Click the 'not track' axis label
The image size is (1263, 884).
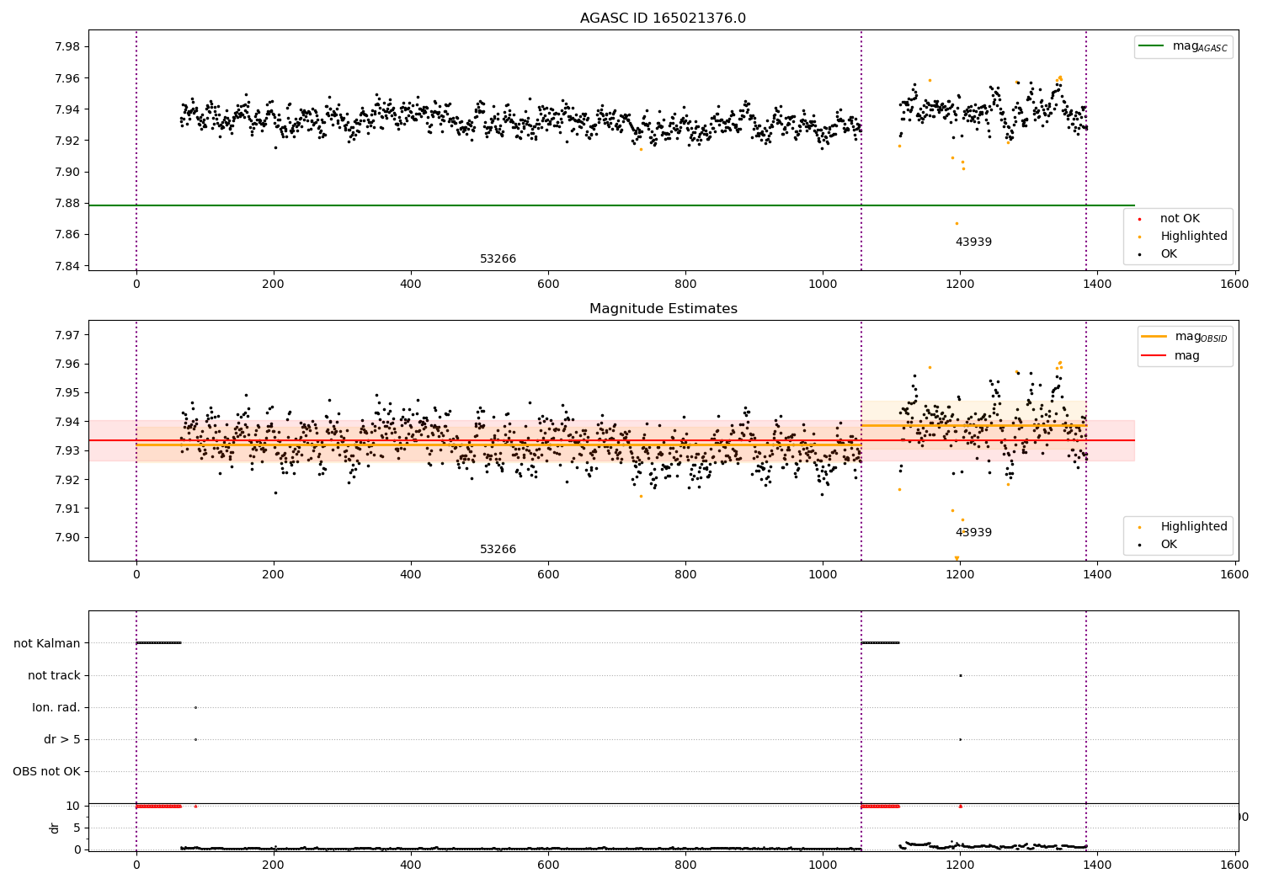54,676
